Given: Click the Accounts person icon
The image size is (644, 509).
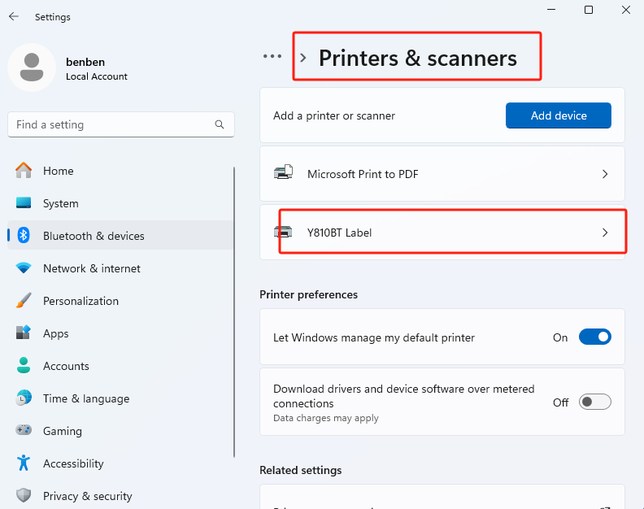Looking at the screenshot, I should click(x=24, y=365).
